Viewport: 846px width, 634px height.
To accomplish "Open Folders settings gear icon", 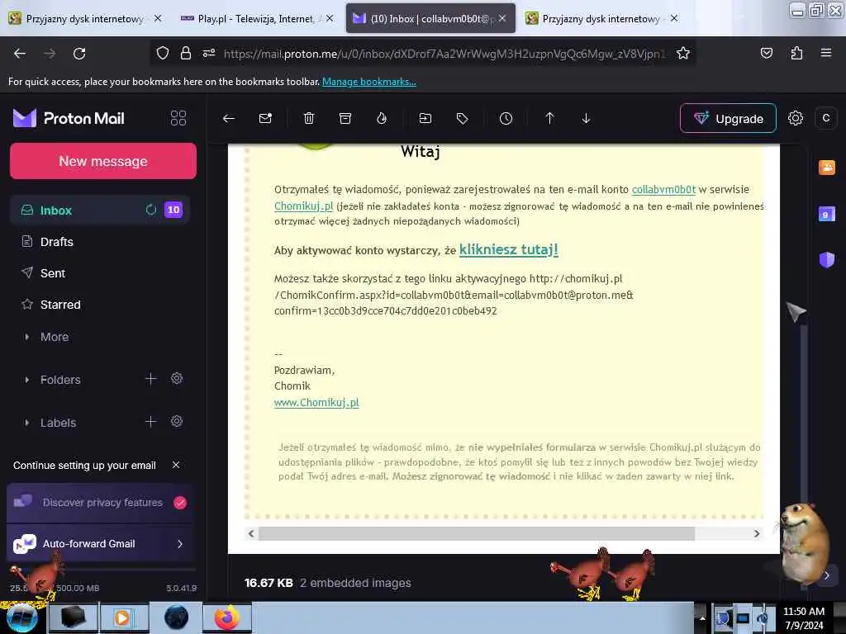I will click(177, 378).
